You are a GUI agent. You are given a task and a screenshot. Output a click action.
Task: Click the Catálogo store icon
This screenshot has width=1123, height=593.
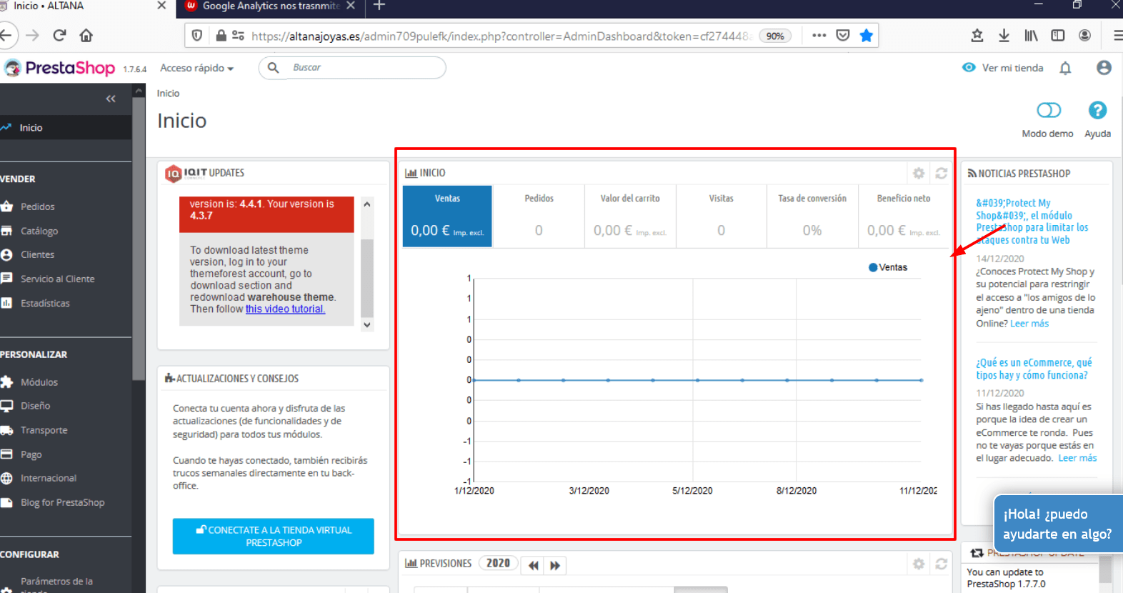click(x=6, y=231)
